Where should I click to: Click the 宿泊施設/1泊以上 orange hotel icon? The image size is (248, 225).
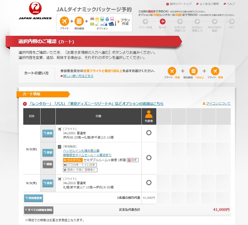pos(193,71)
